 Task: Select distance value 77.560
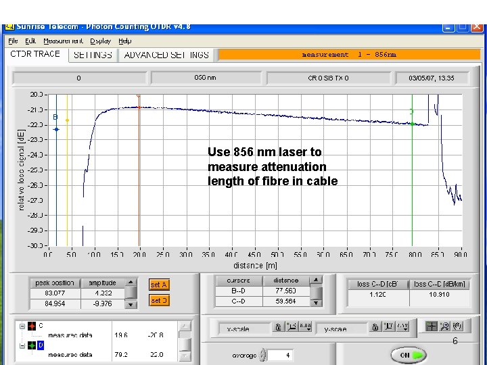[x=285, y=291]
